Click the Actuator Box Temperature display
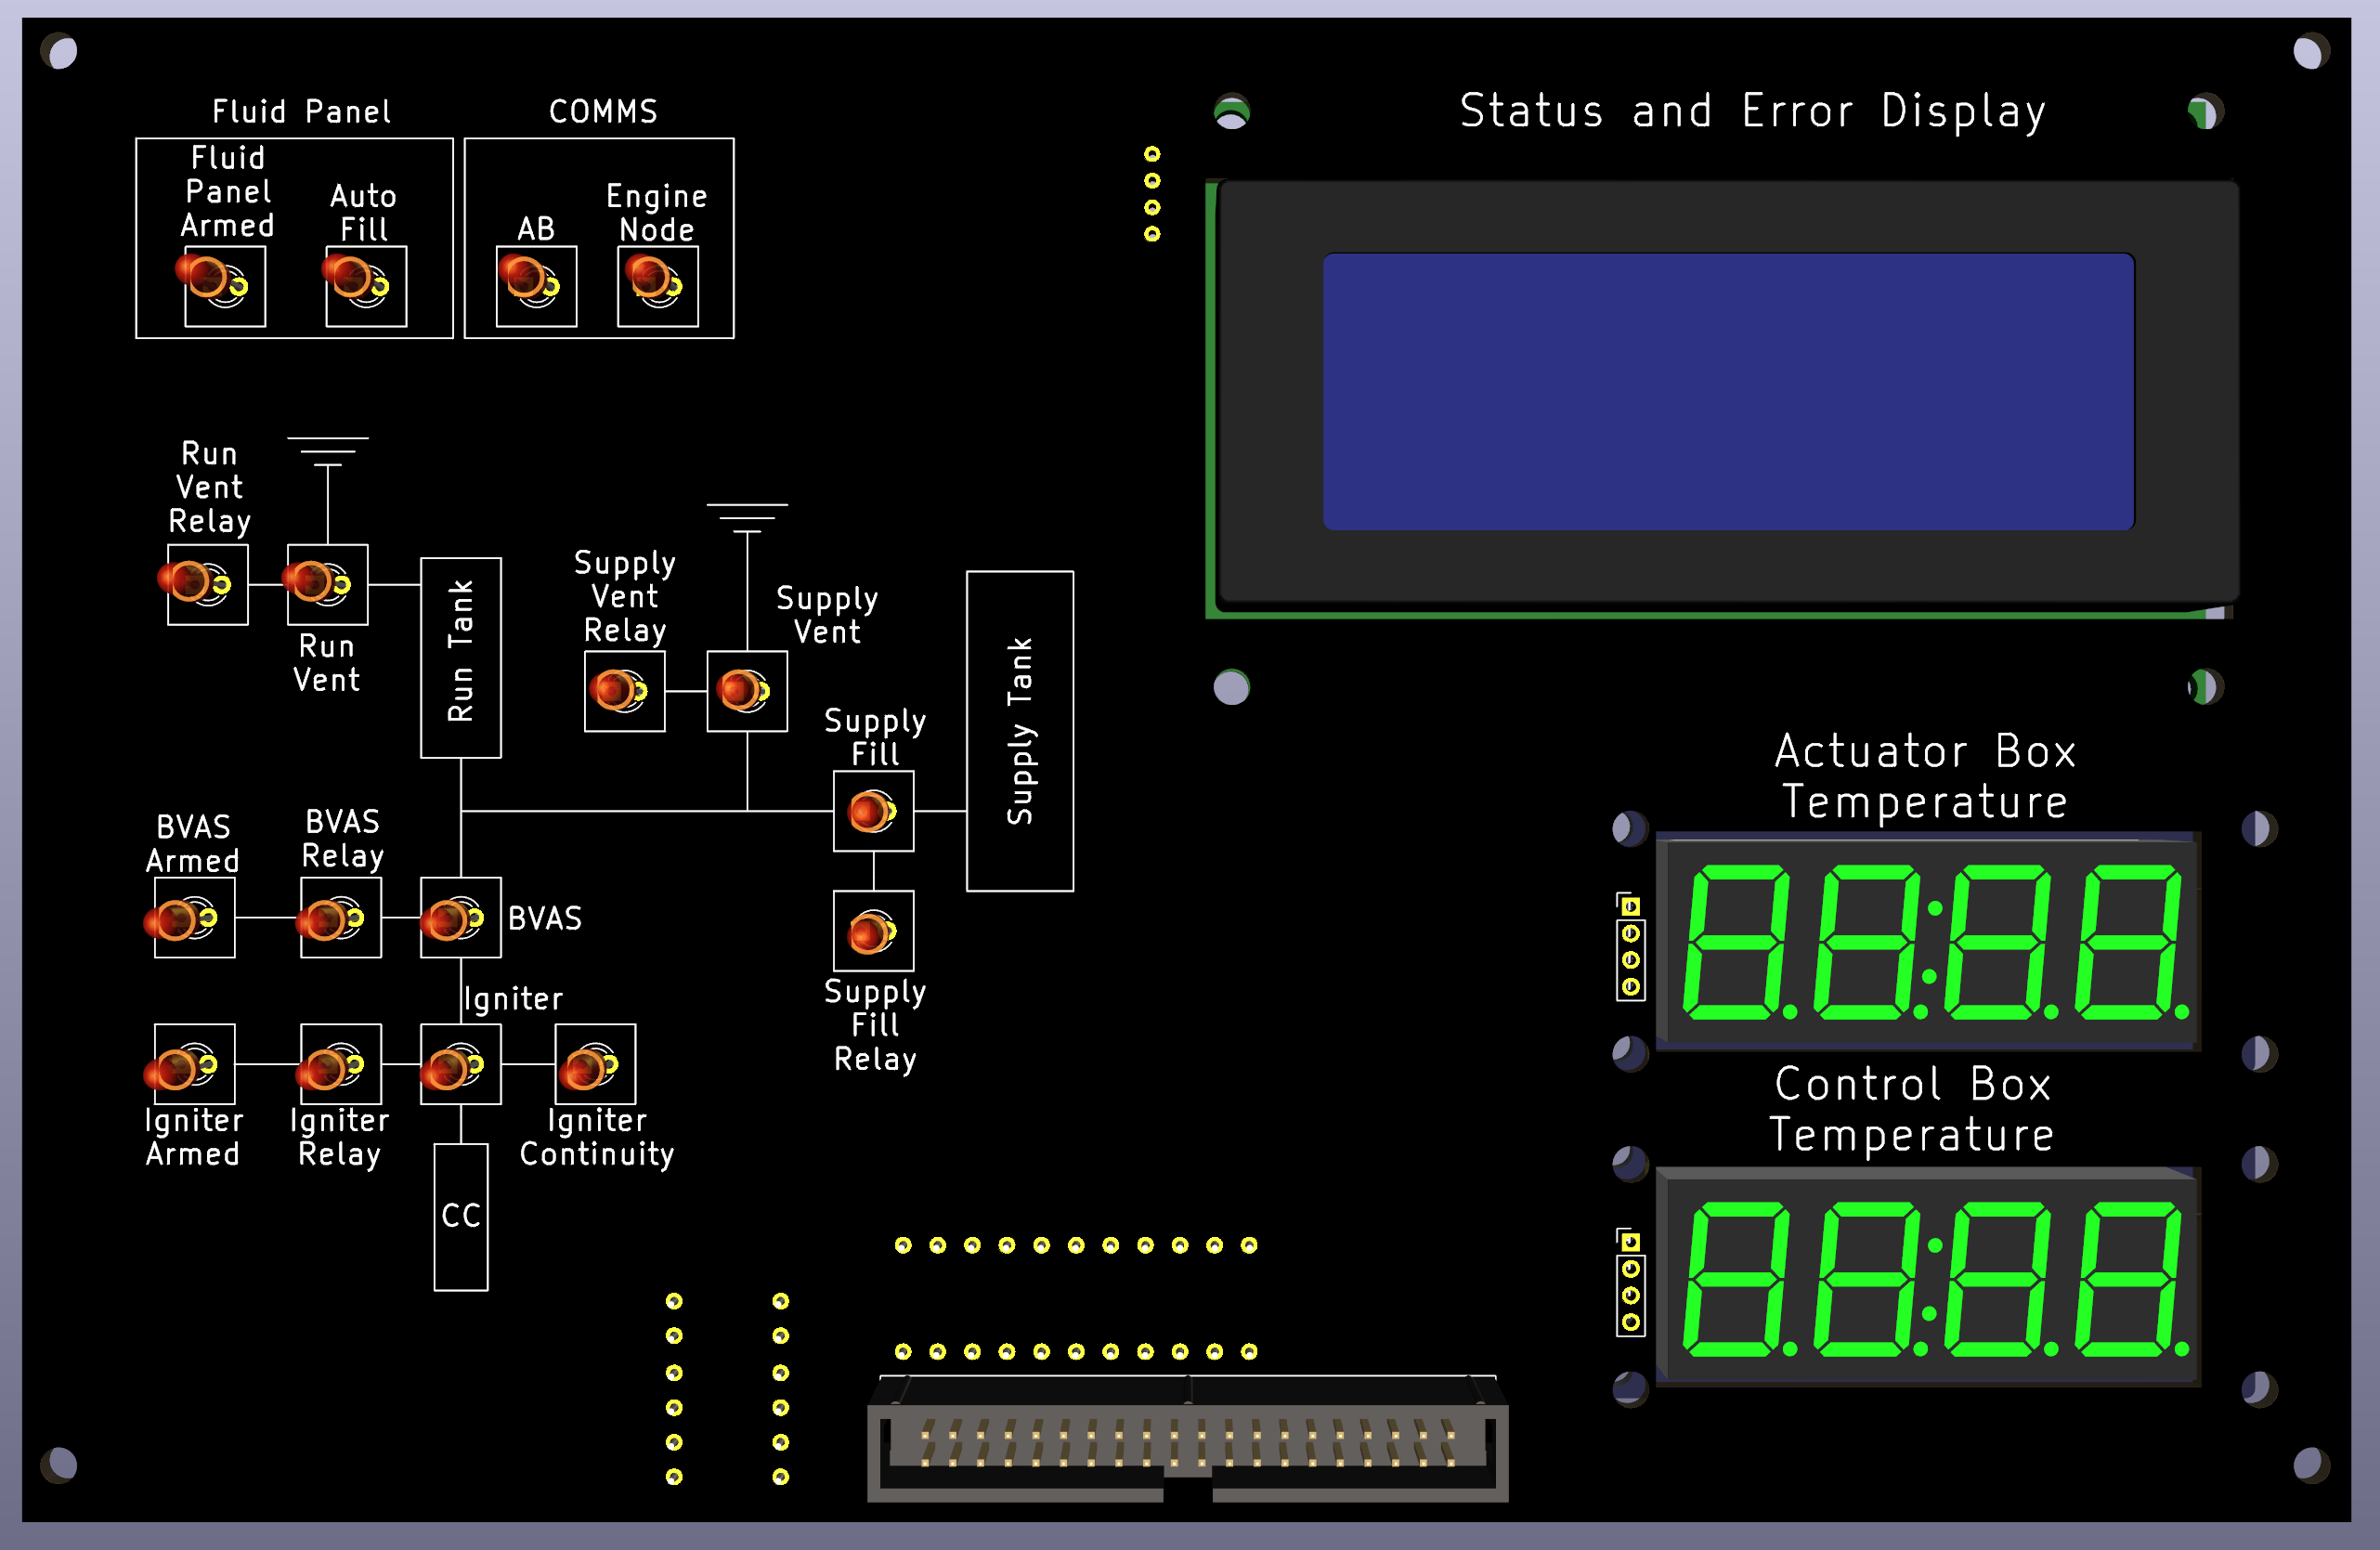The image size is (2380, 1550). click(x=1928, y=940)
